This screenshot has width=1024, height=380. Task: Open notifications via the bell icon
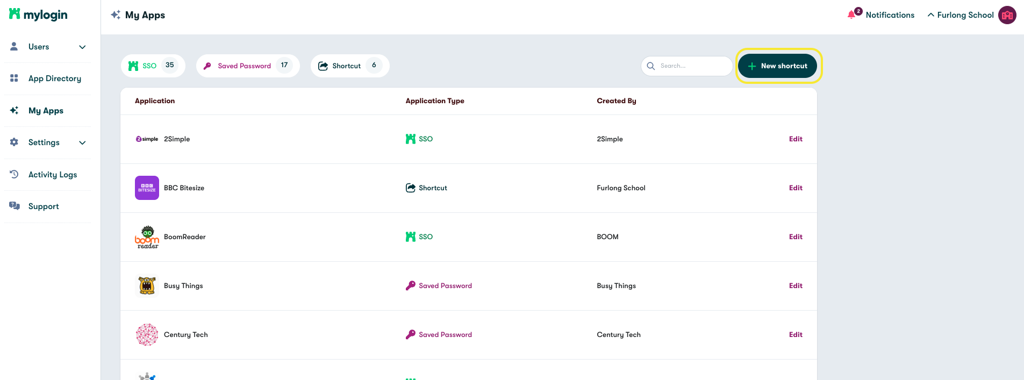(x=851, y=15)
